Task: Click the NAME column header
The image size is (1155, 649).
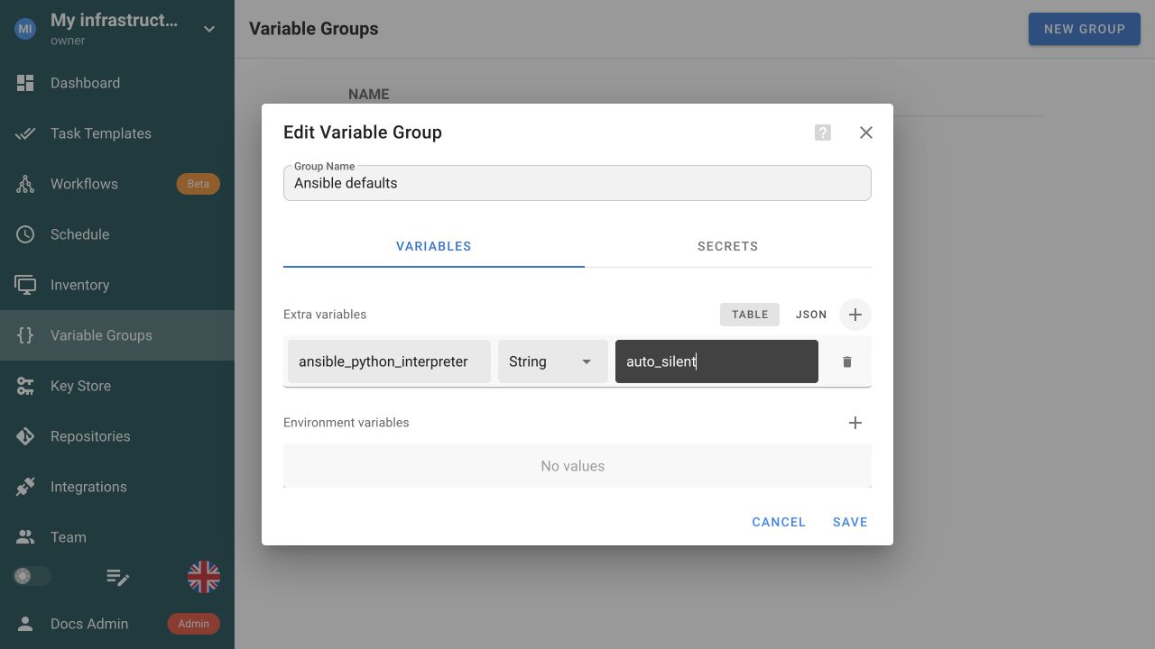Action: click(369, 95)
